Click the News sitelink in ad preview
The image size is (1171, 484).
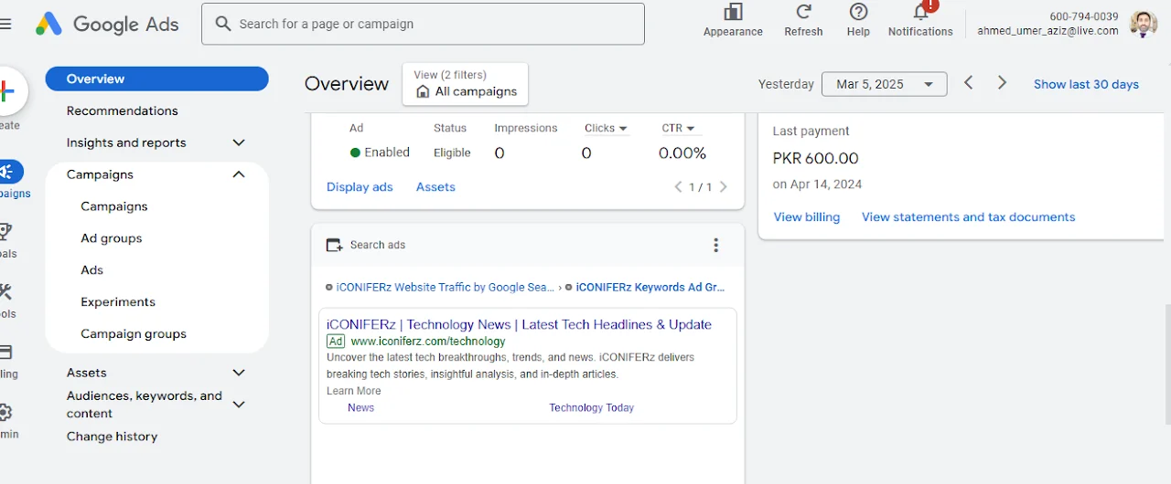click(360, 408)
